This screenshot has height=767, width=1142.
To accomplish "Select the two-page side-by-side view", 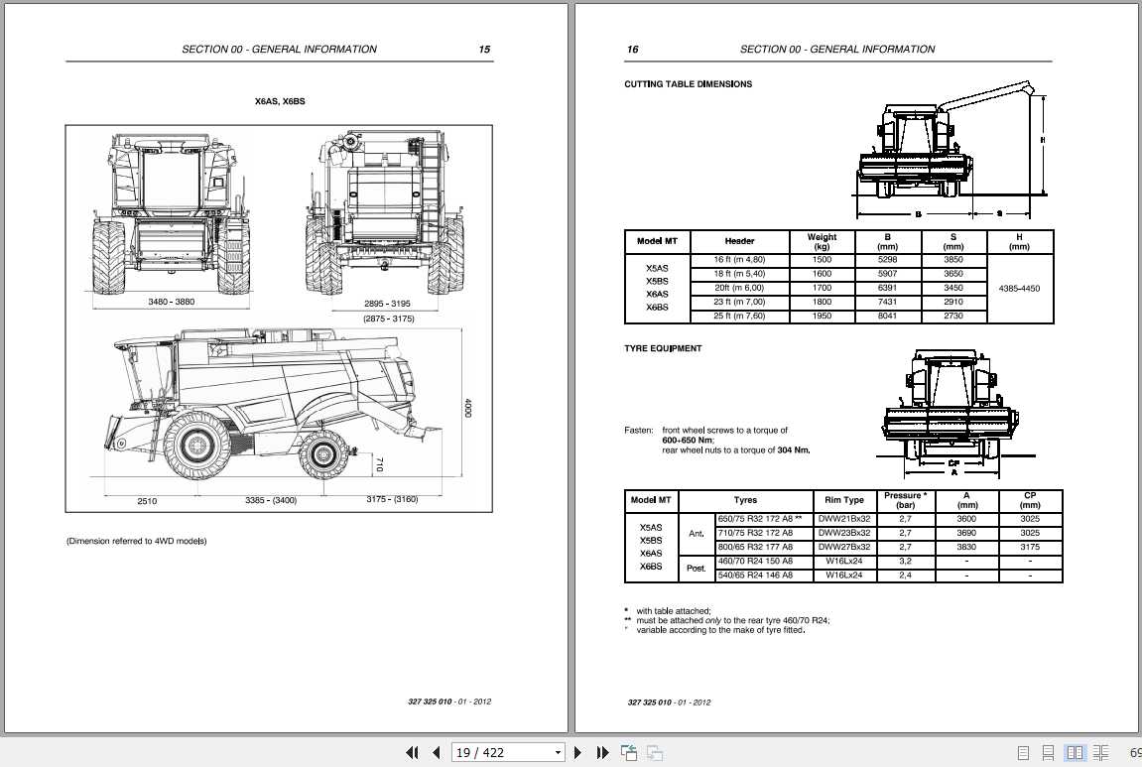I will (x=1077, y=752).
